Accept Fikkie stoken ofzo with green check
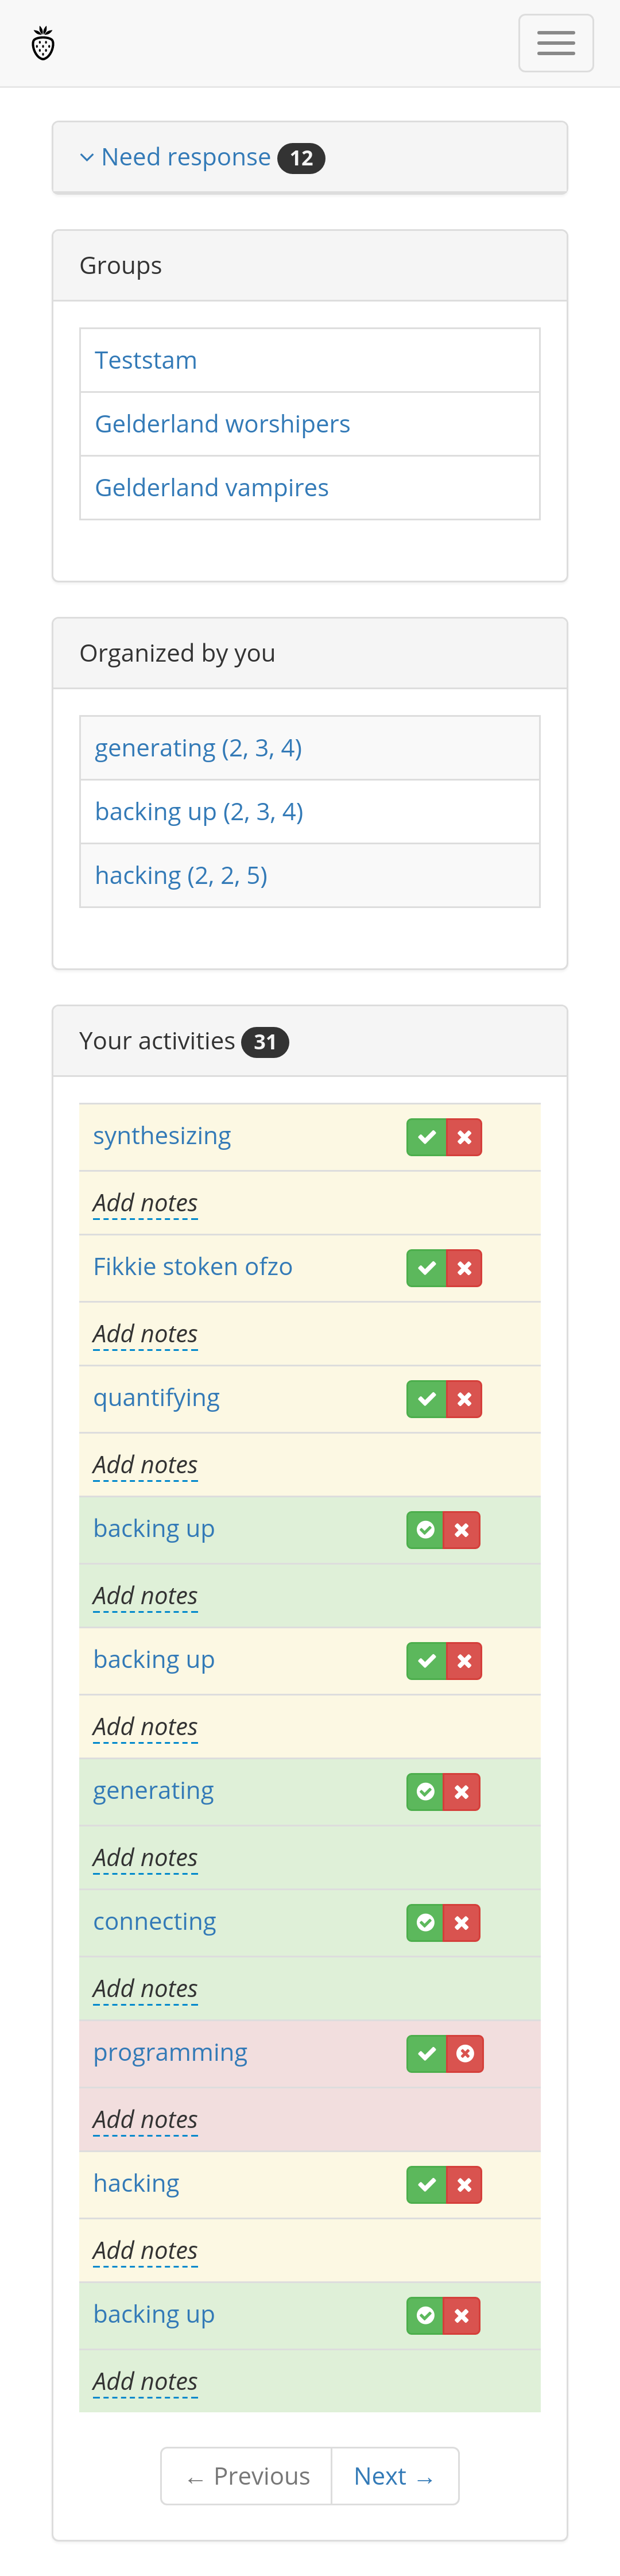 point(426,1268)
